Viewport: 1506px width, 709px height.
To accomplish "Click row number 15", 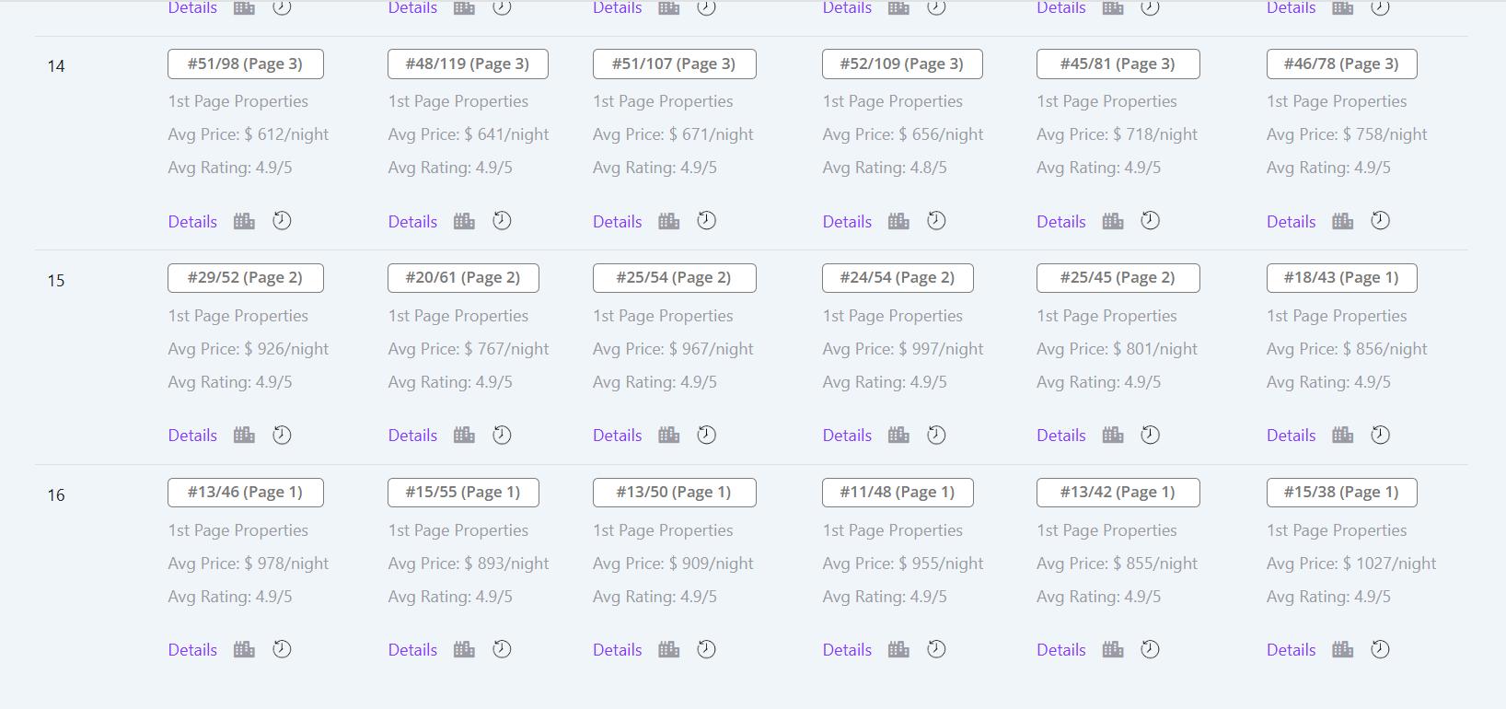I will (x=56, y=281).
